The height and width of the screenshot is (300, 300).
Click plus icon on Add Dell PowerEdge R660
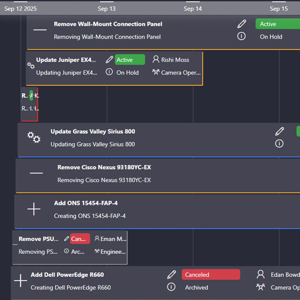21,281
